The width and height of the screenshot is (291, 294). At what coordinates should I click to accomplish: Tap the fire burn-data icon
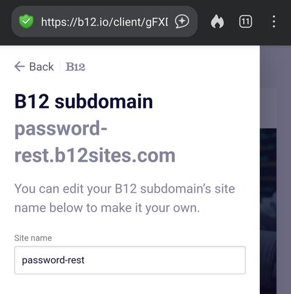click(x=217, y=21)
